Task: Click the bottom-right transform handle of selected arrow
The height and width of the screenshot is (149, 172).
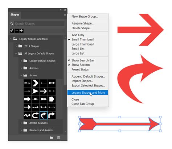Action: point(160,131)
